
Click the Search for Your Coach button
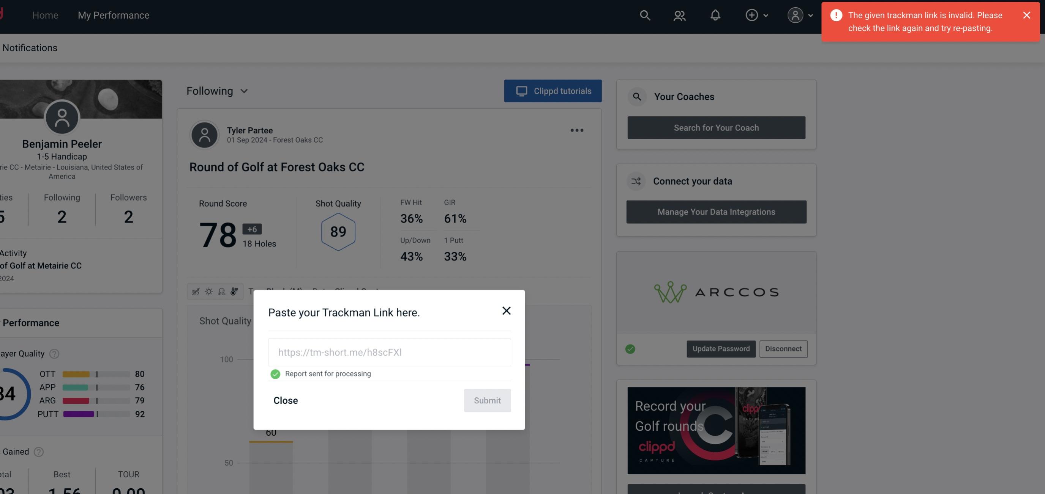[x=717, y=127]
